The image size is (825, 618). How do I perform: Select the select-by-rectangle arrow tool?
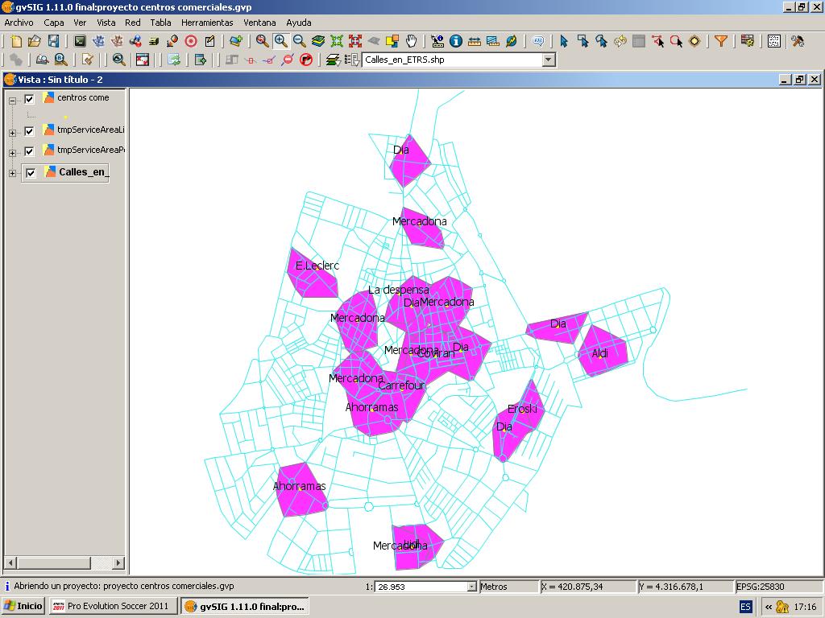583,41
